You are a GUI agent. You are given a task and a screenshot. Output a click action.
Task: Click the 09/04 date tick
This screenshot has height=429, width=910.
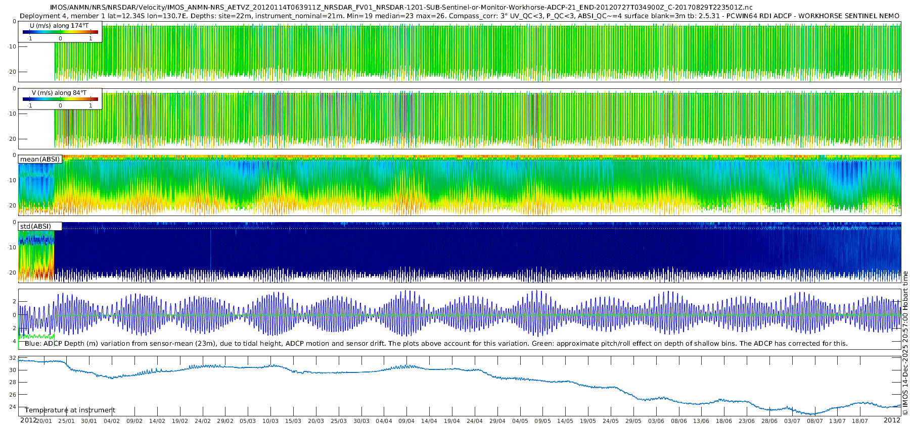tap(406, 421)
